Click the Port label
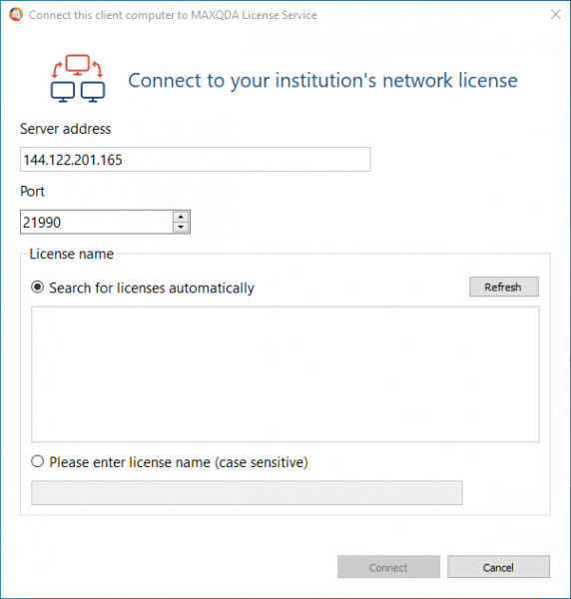Screen dimensions: 571x599 pyautogui.click(x=33, y=191)
